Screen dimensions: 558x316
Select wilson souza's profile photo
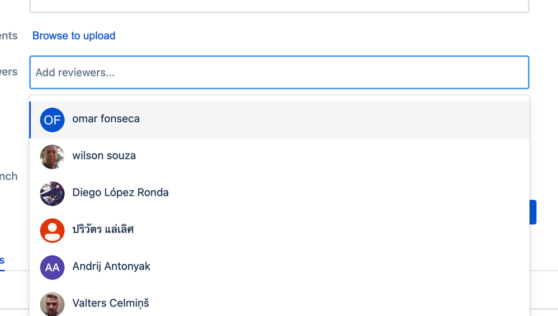[53, 157]
